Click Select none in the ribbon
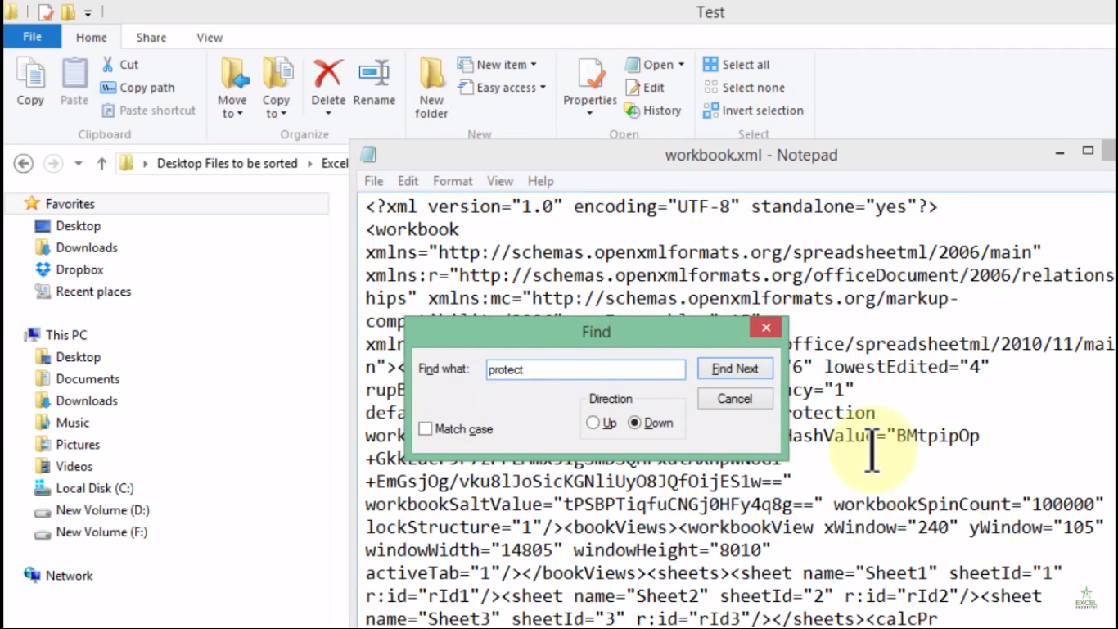The width and height of the screenshot is (1118, 629). 743,87
